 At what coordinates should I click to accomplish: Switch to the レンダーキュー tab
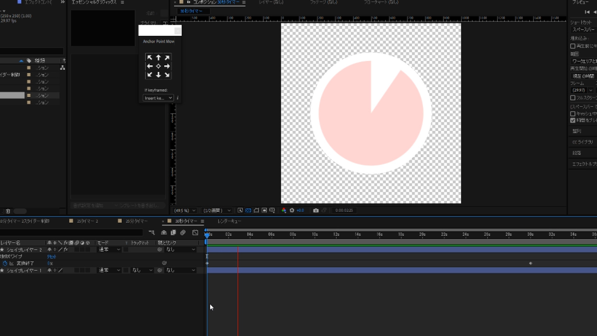229,221
